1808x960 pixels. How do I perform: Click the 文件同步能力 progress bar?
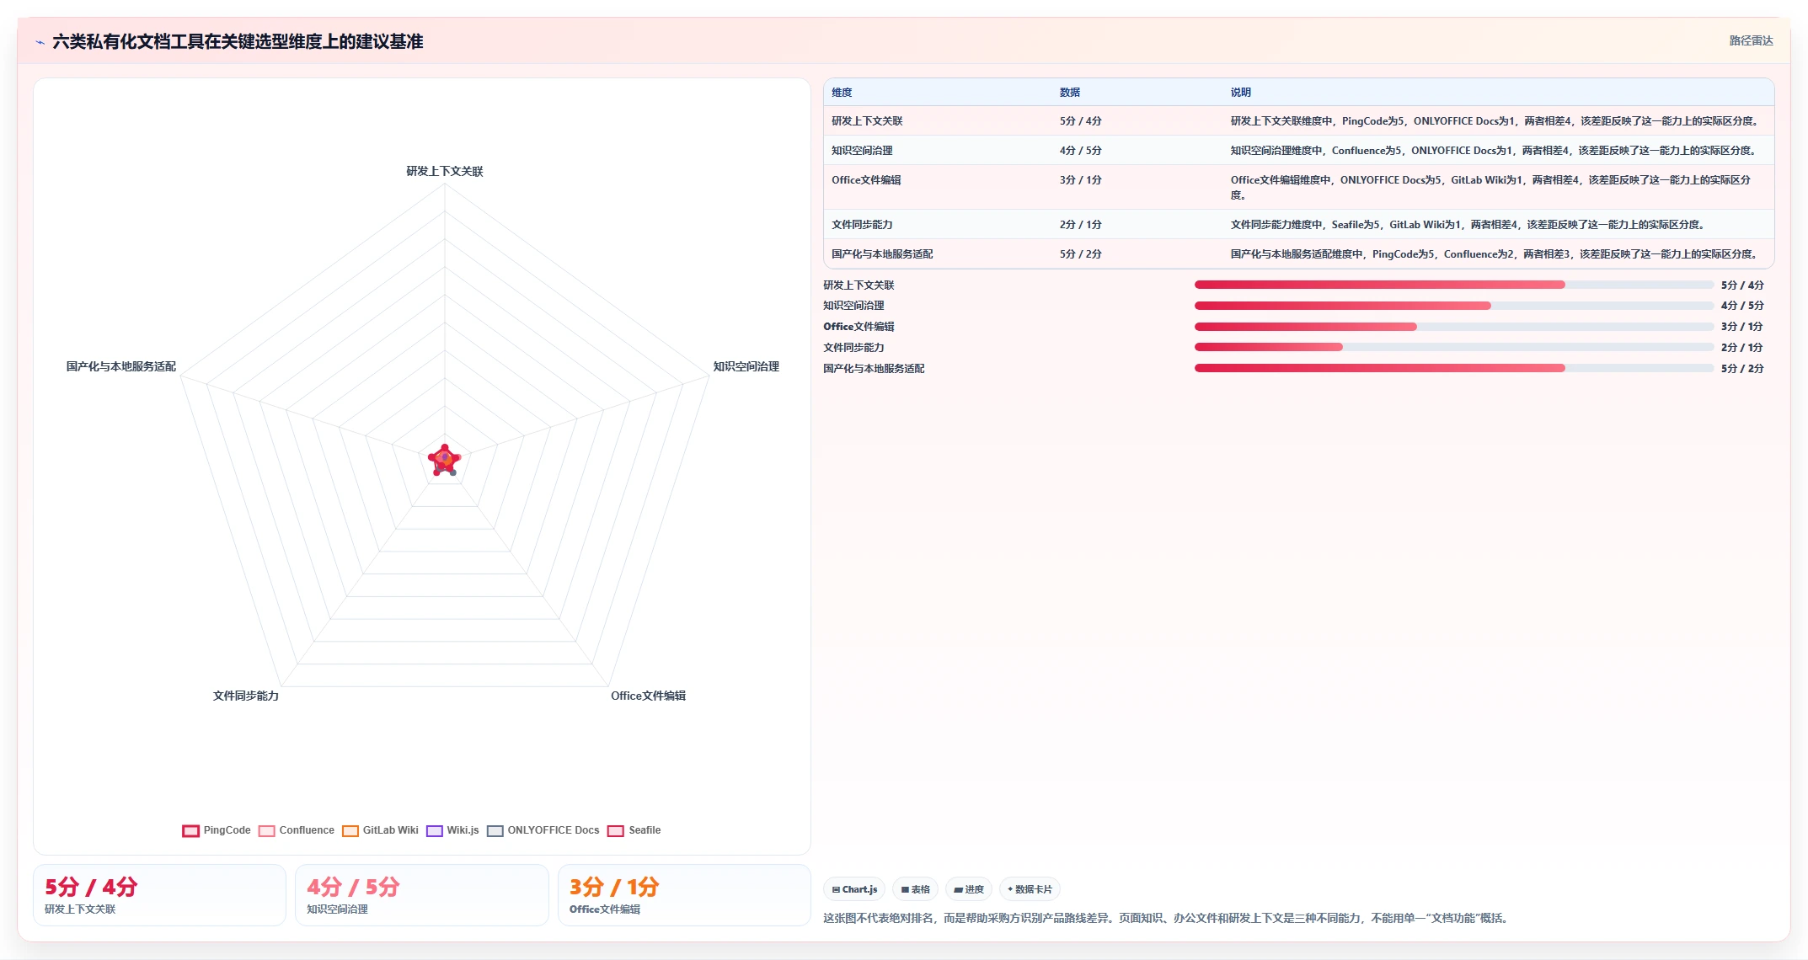pos(1454,347)
